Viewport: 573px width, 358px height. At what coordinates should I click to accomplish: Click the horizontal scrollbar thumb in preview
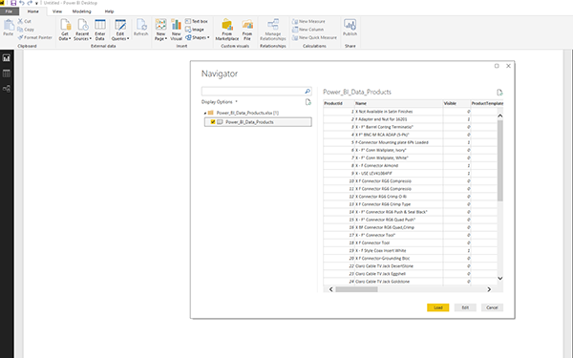(x=356, y=289)
